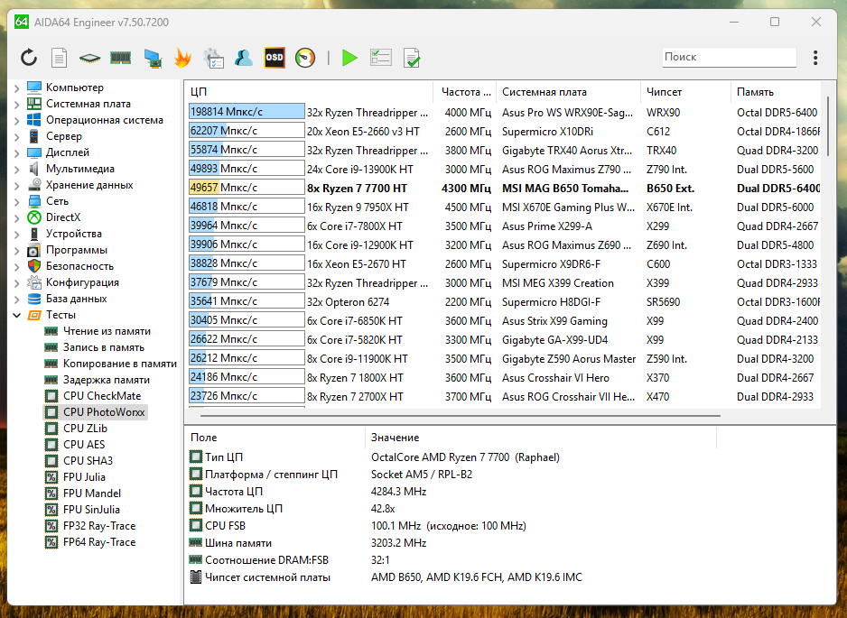Open the Копирование в памяти test
This screenshot has height=618, width=847.
point(120,364)
